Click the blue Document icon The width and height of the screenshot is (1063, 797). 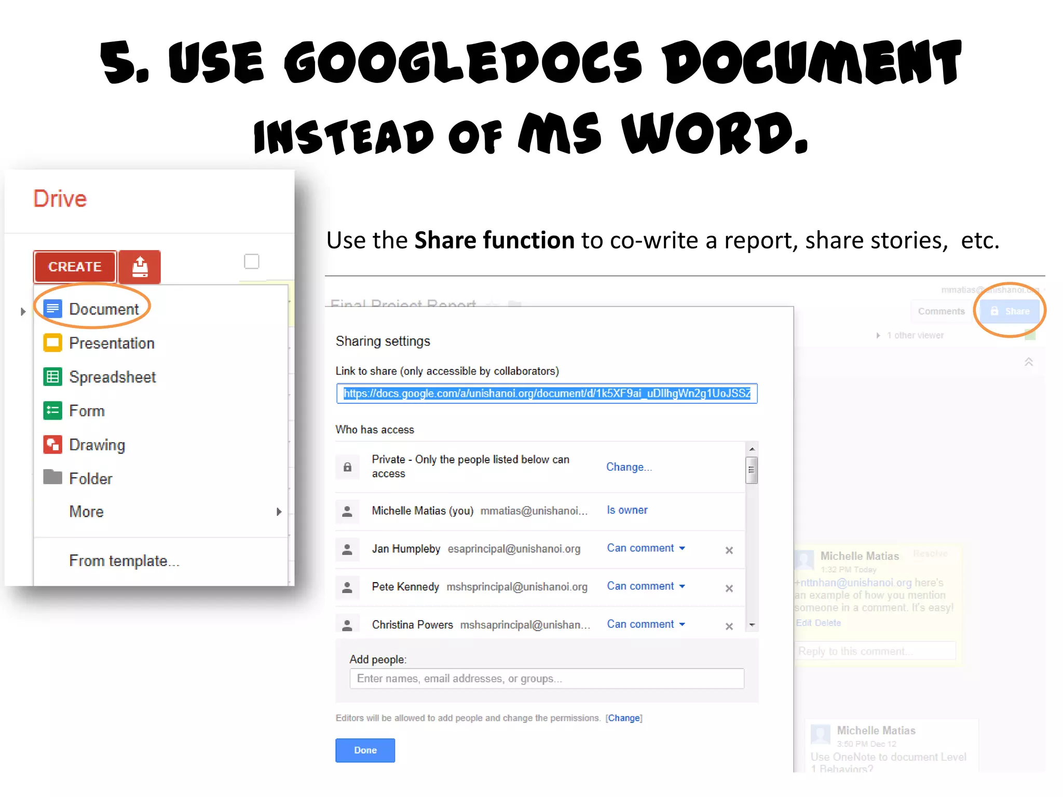click(x=52, y=309)
